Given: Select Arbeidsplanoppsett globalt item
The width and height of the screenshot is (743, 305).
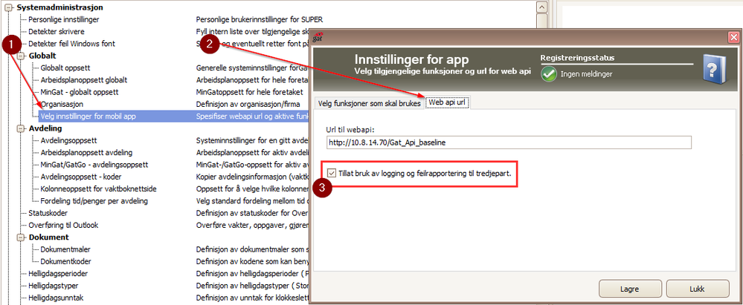Looking at the screenshot, I should (x=84, y=80).
